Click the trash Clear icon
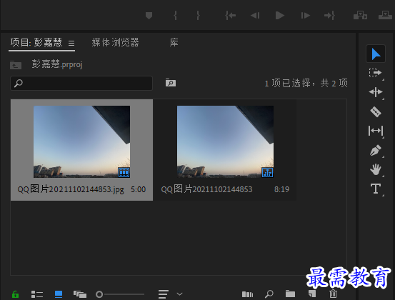 point(333,294)
